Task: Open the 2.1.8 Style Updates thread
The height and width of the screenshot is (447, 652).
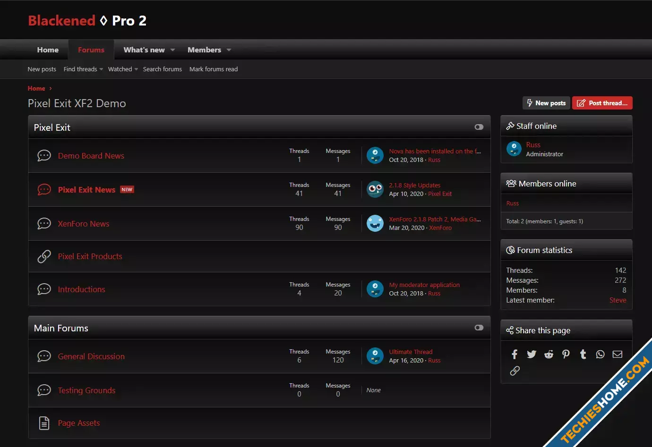Action: (x=415, y=185)
